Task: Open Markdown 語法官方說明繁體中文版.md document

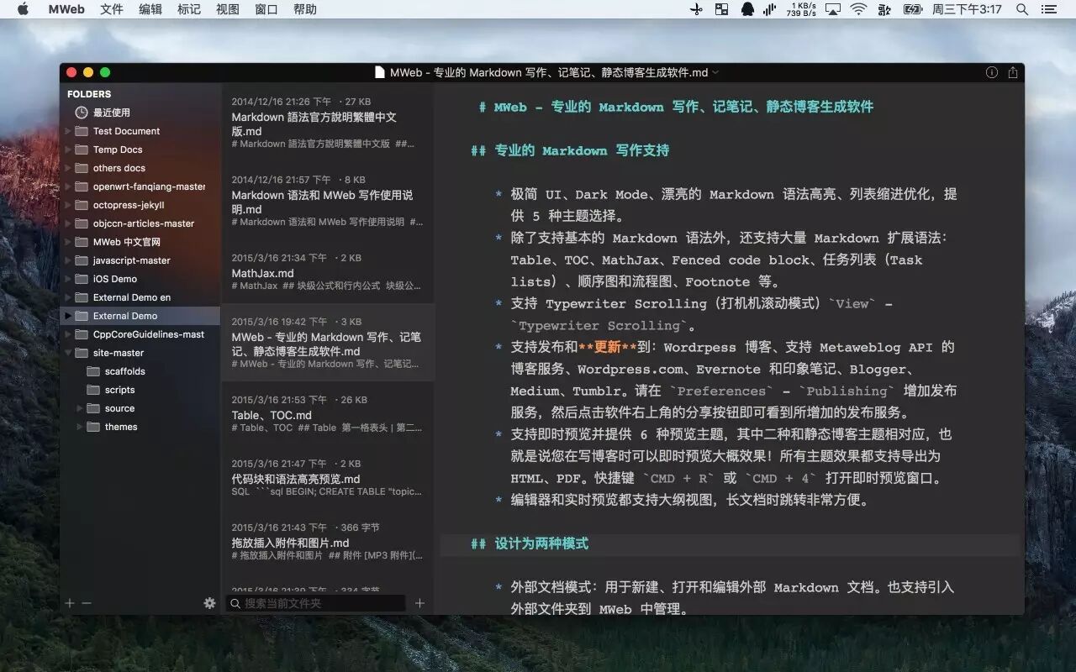Action: click(328, 123)
